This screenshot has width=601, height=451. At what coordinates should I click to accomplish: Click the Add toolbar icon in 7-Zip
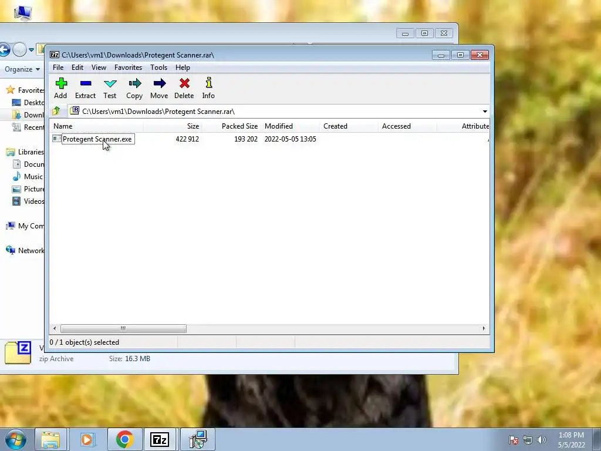pos(60,89)
